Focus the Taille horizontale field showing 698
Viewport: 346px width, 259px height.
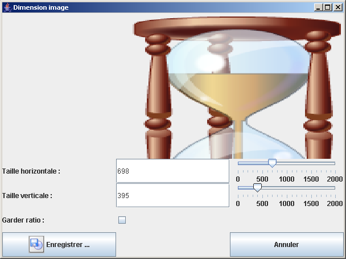click(172, 171)
